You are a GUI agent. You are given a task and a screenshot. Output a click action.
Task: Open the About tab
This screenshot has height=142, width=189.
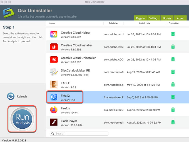(x=180, y=18)
